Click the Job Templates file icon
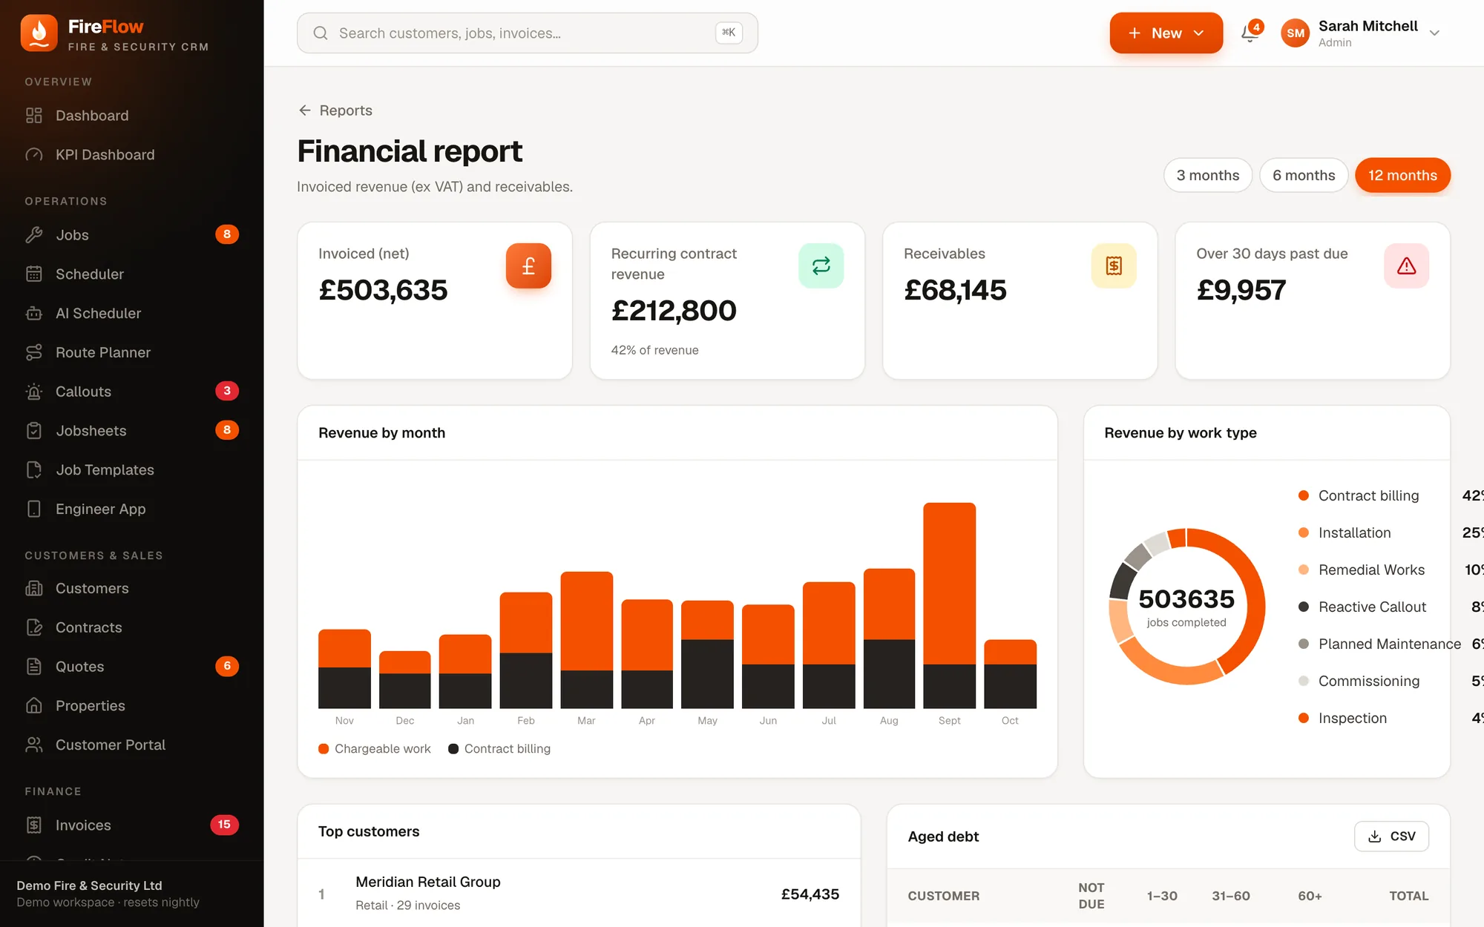This screenshot has height=927, width=1484. pos(34,470)
